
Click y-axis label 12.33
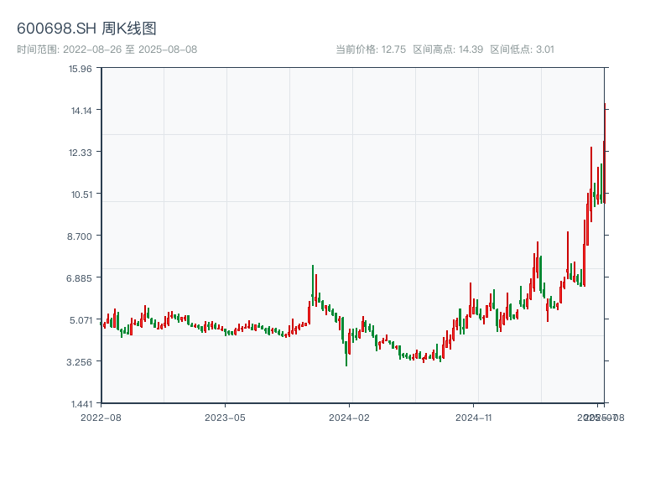pos(80,153)
